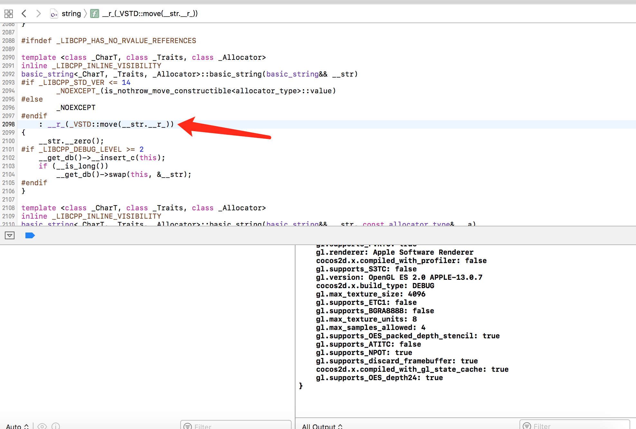Go back to previous file
636x429 pixels.
pos(24,14)
